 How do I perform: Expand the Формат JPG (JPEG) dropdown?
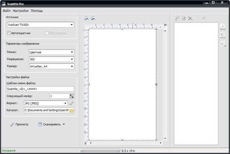pos(46,103)
